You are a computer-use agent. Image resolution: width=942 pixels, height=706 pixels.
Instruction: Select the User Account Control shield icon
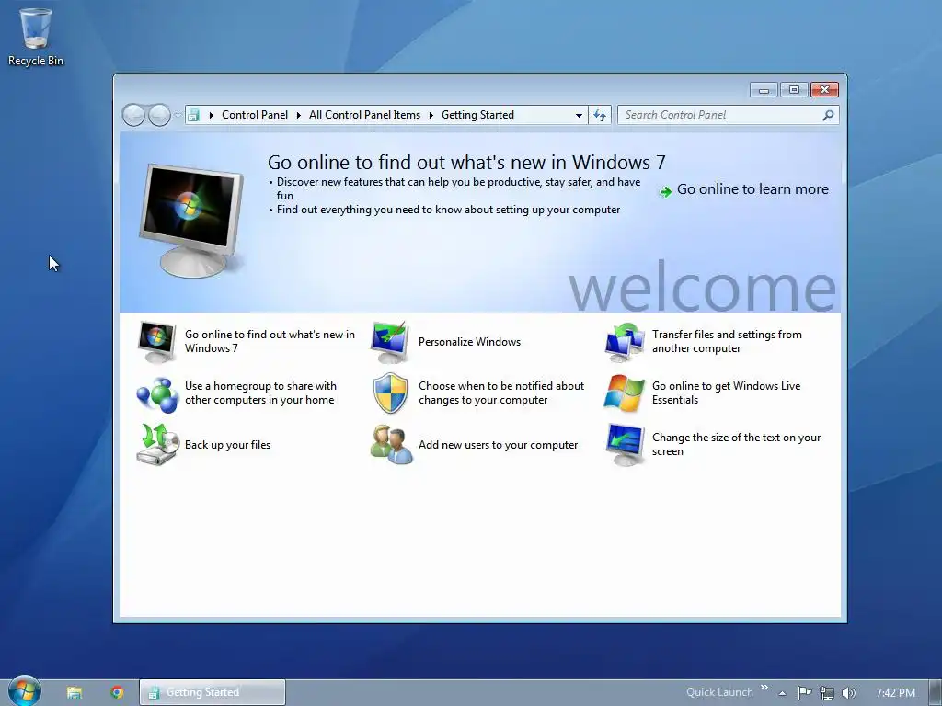[390, 393]
